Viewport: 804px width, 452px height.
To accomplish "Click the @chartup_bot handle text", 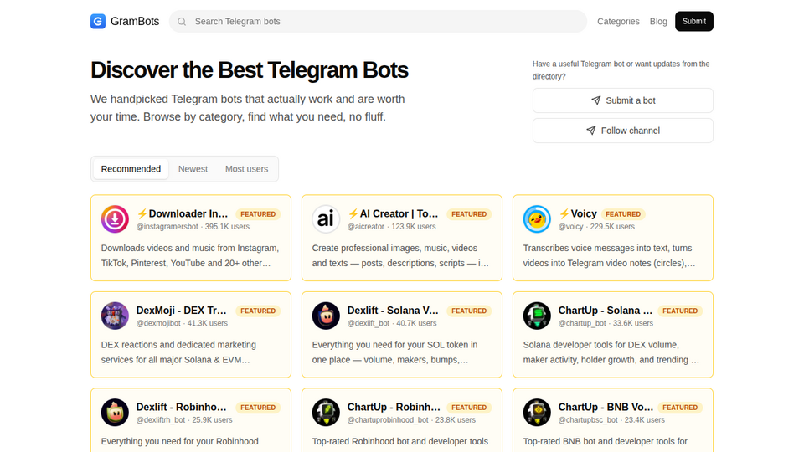I will click(582, 323).
